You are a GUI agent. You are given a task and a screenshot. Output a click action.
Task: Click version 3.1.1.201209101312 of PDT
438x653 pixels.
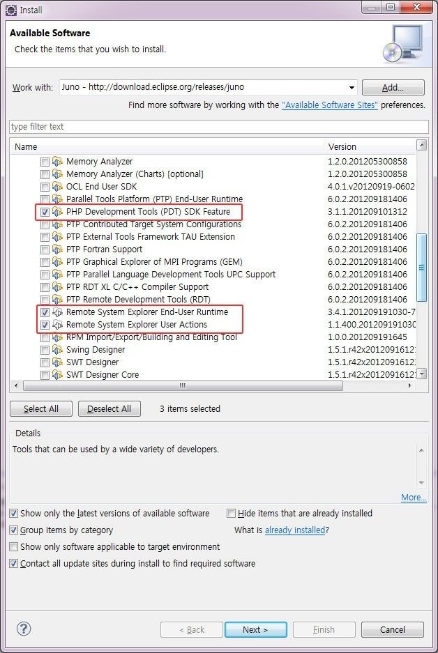click(367, 212)
